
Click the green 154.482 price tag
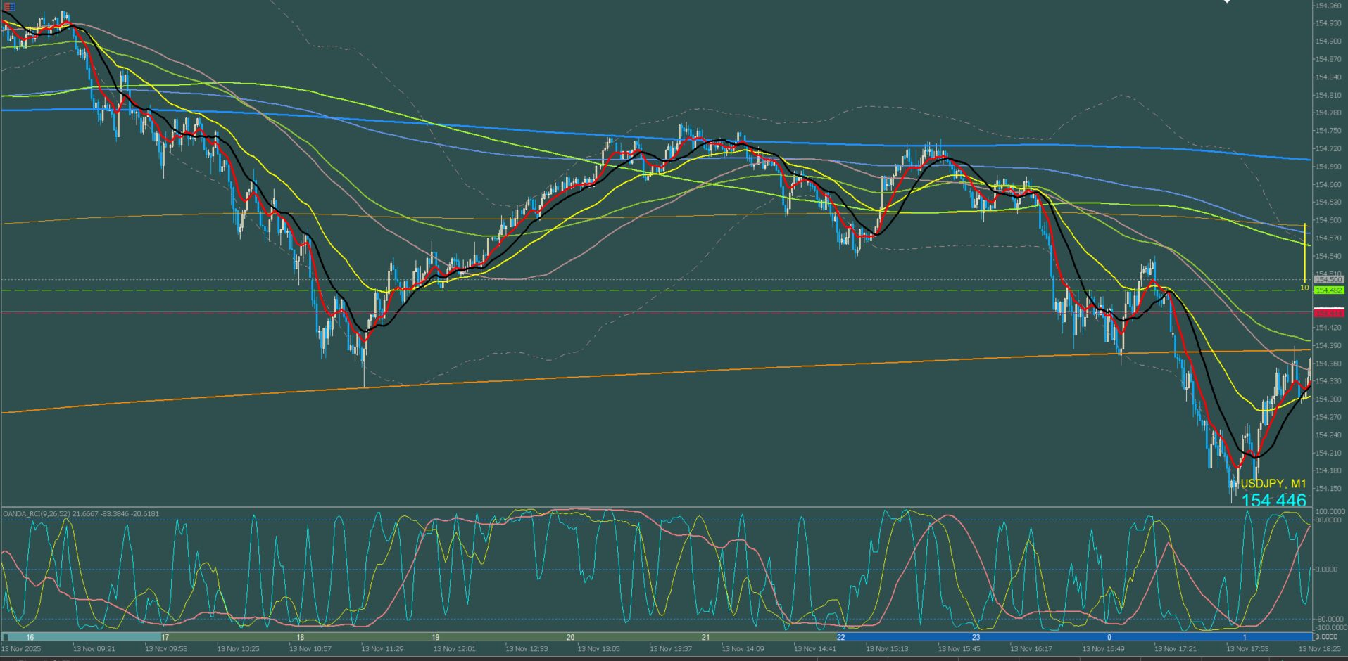coord(1329,290)
